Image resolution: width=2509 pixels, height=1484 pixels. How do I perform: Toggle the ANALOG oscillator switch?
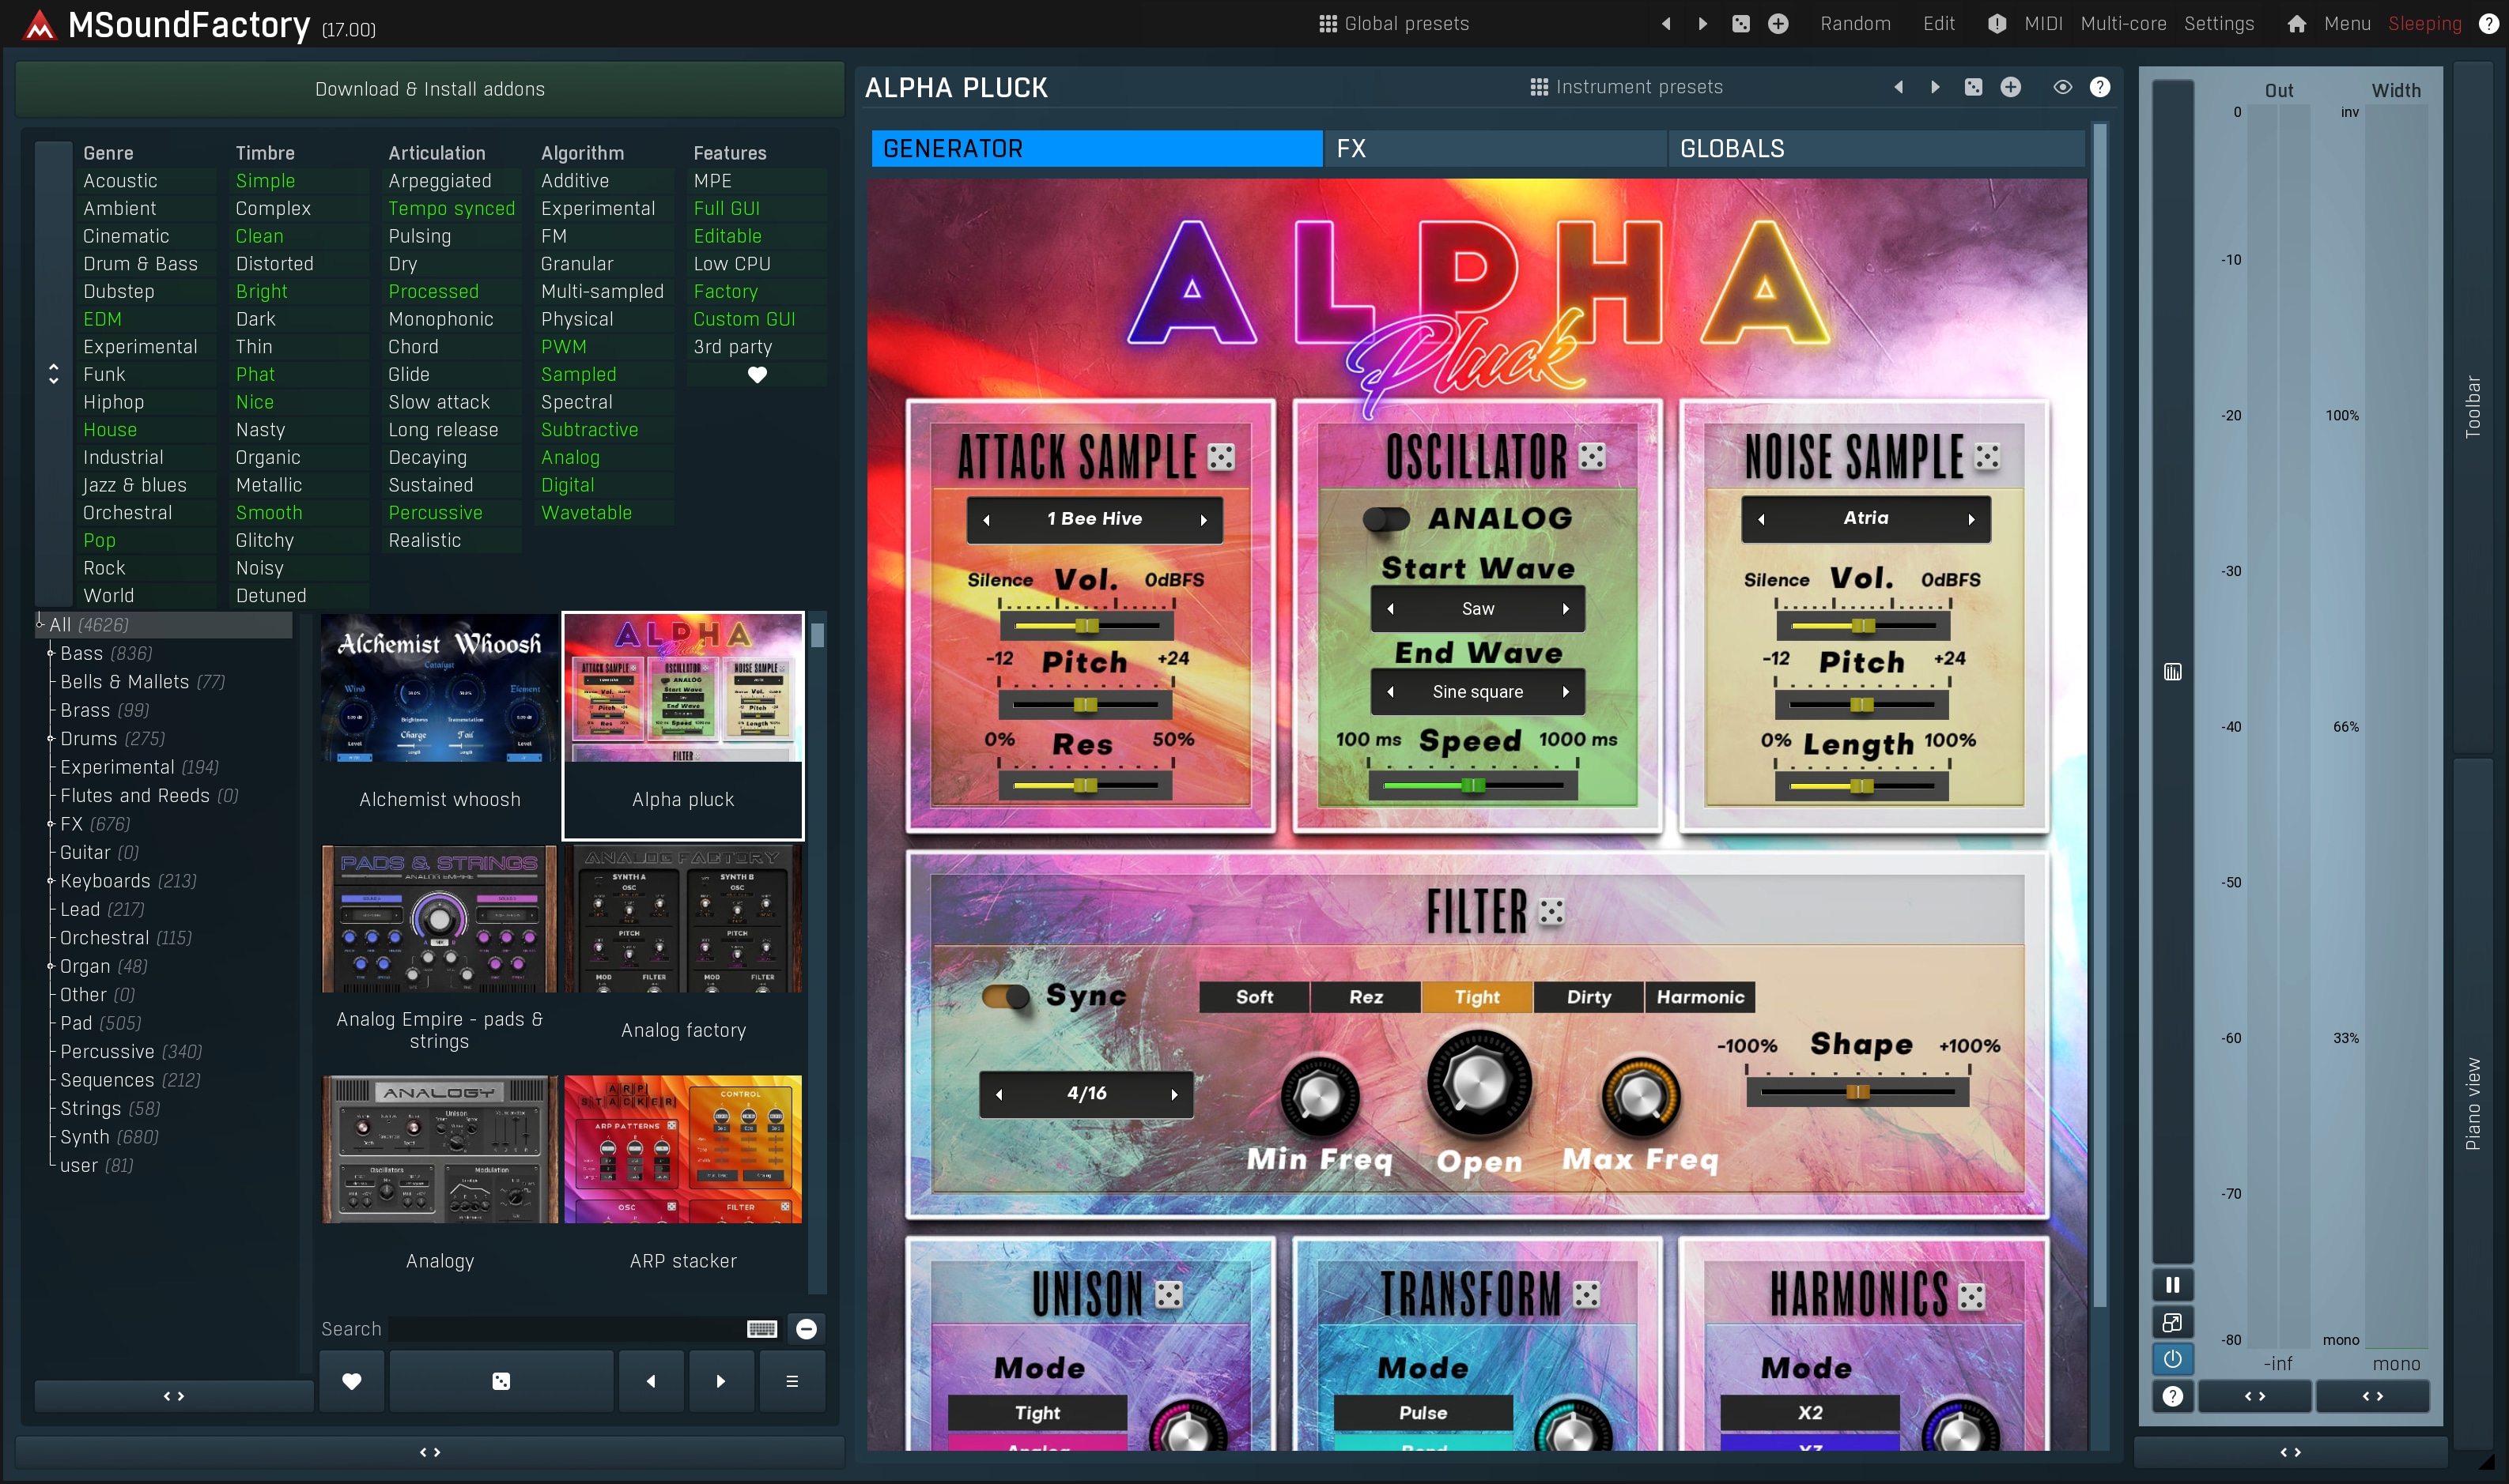point(1387,519)
